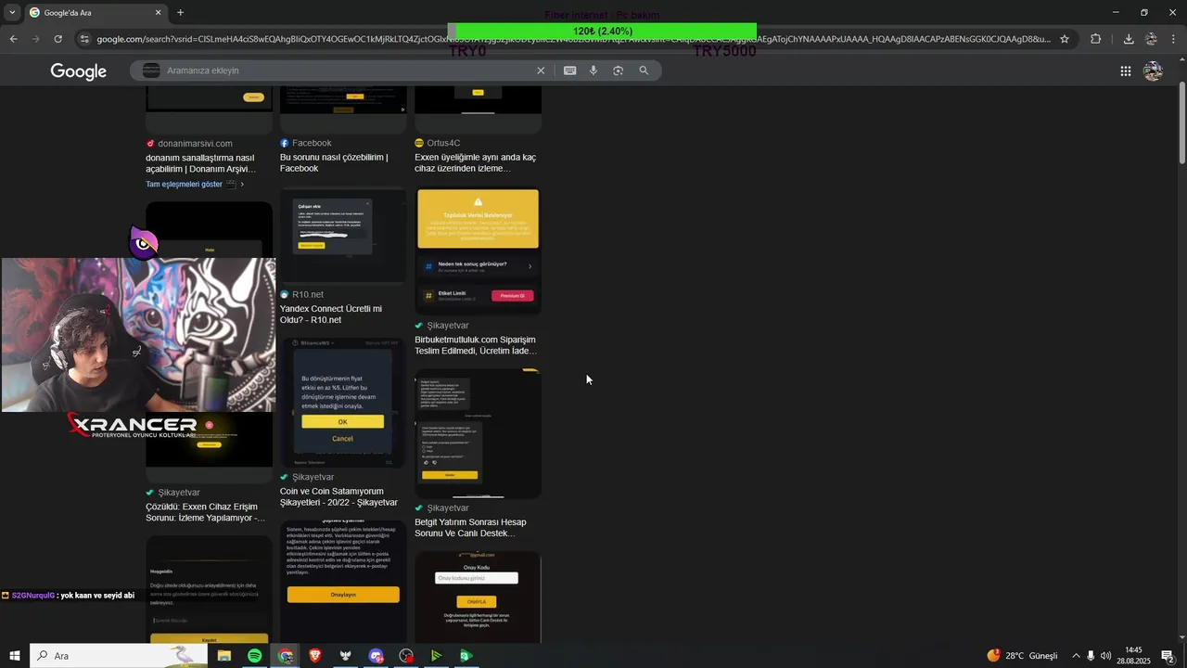Select the Google'da Ara browser tab
This screenshot has height=668, width=1187.
pos(95,12)
